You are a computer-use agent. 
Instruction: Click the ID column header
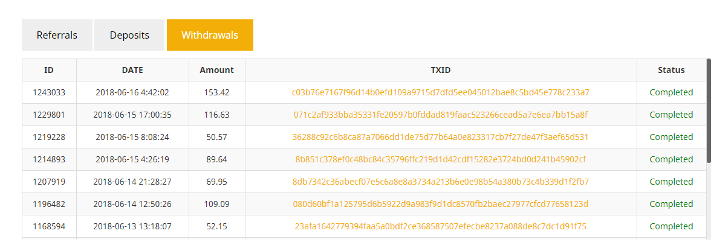(49, 70)
